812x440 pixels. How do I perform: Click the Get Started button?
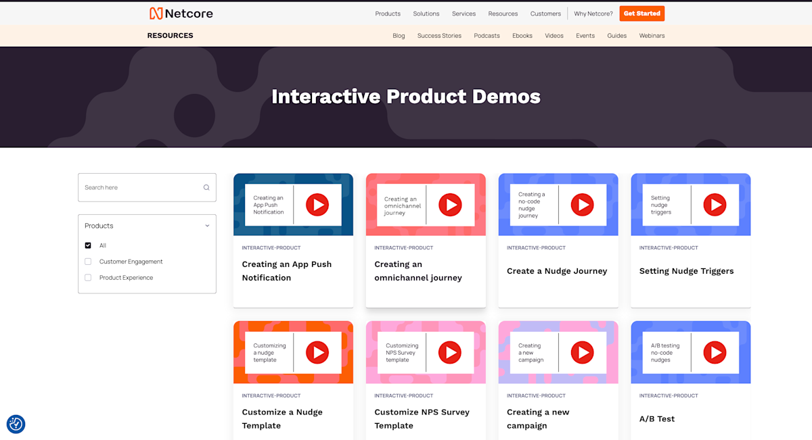coord(642,14)
